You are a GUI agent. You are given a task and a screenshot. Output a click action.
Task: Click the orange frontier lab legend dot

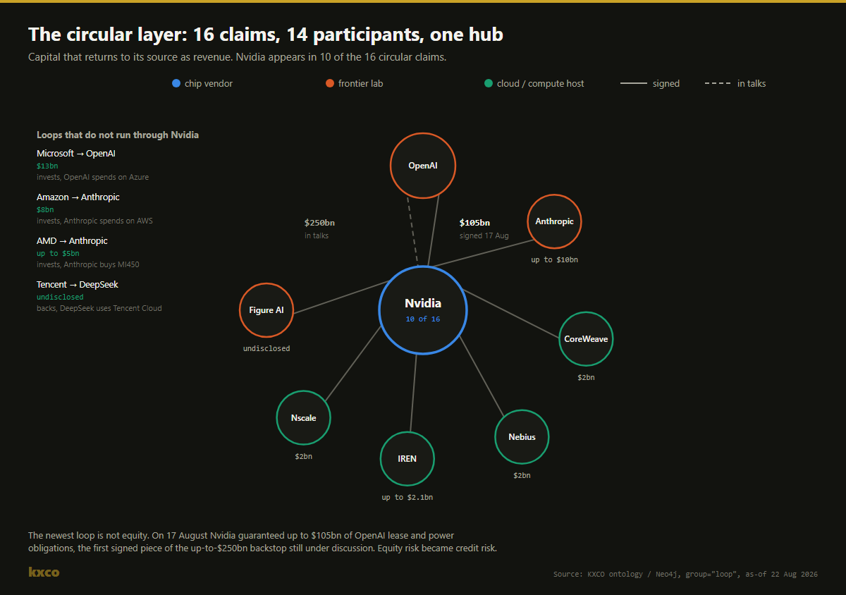pos(330,83)
